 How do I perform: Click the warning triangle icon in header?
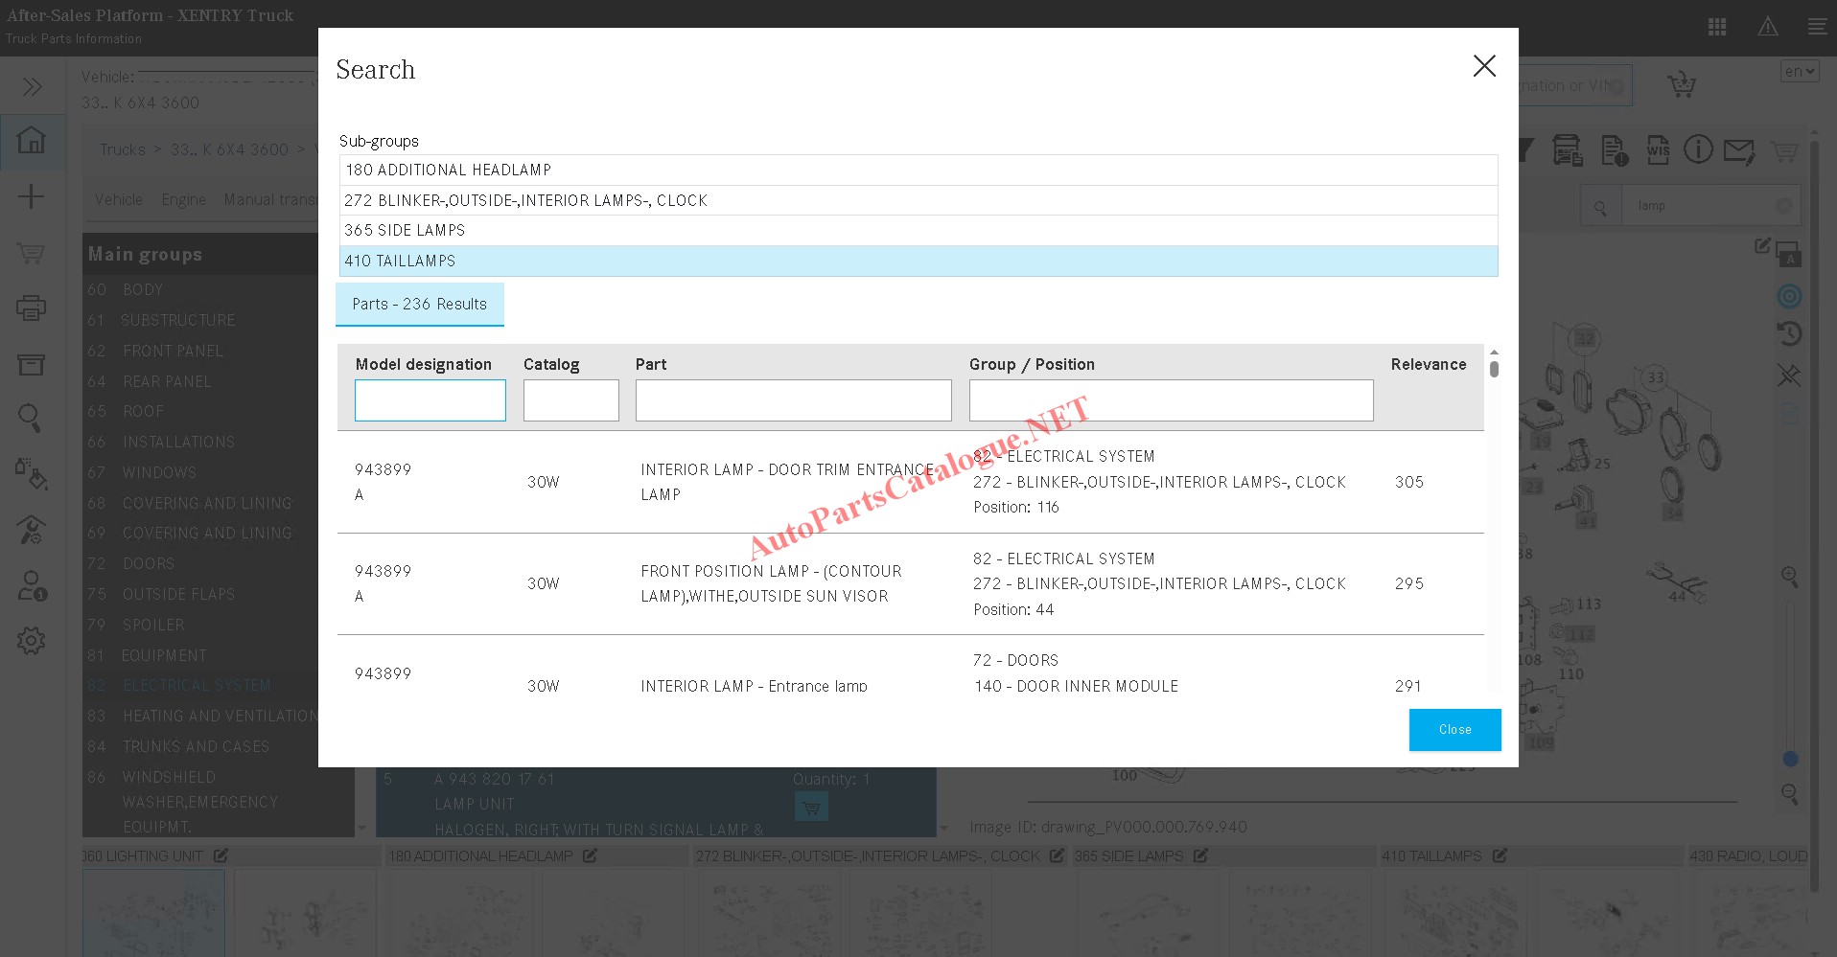pos(1768,27)
